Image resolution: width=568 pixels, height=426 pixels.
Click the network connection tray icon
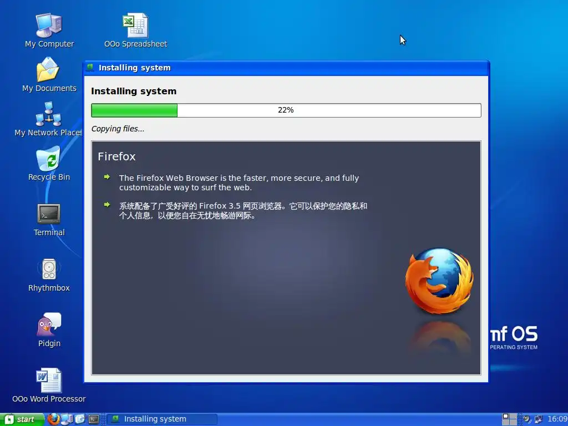coord(539,419)
